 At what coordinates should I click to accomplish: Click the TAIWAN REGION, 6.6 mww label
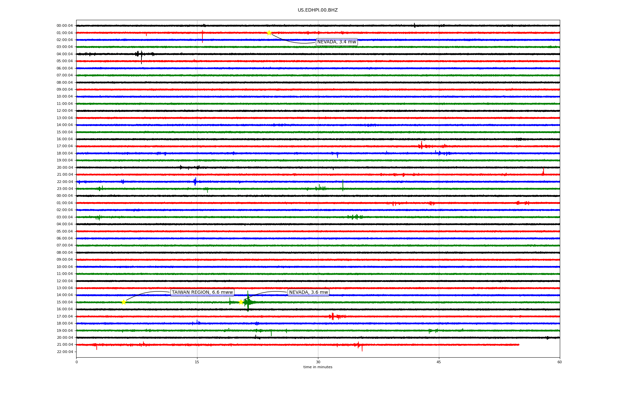(x=202, y=292)
